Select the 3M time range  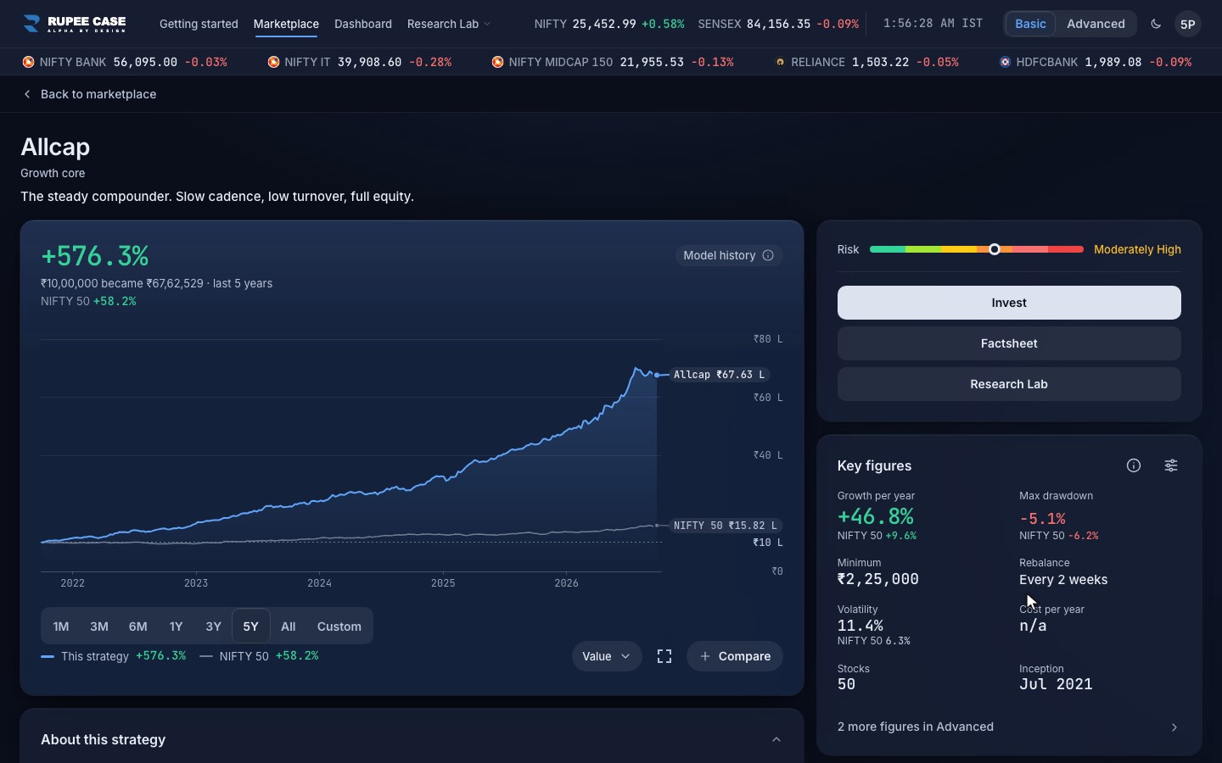99,627
